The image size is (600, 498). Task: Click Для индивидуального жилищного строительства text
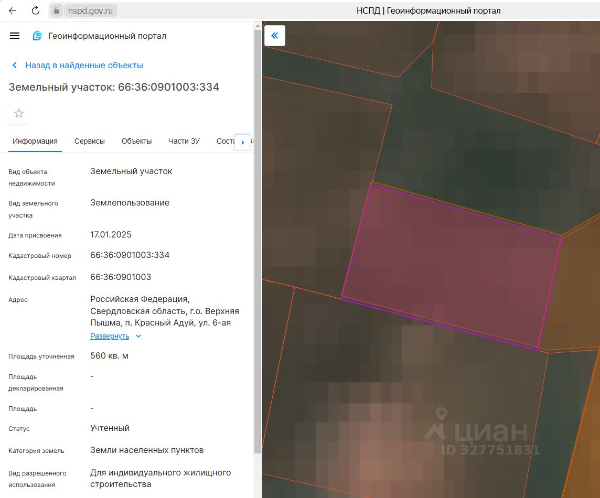pyautogui.click(x=160, y=479)
